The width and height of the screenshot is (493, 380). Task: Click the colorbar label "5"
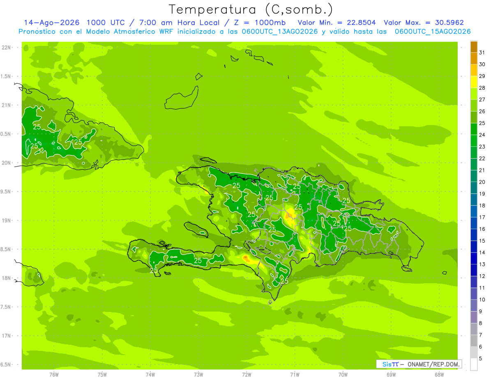pyautogui.click(x=481, y=358)
